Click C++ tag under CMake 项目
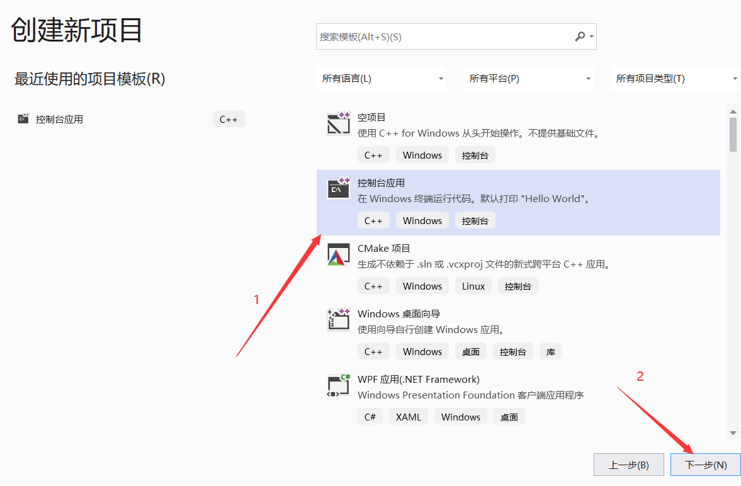Screen dimensions: 741x486 pos(373,286)
